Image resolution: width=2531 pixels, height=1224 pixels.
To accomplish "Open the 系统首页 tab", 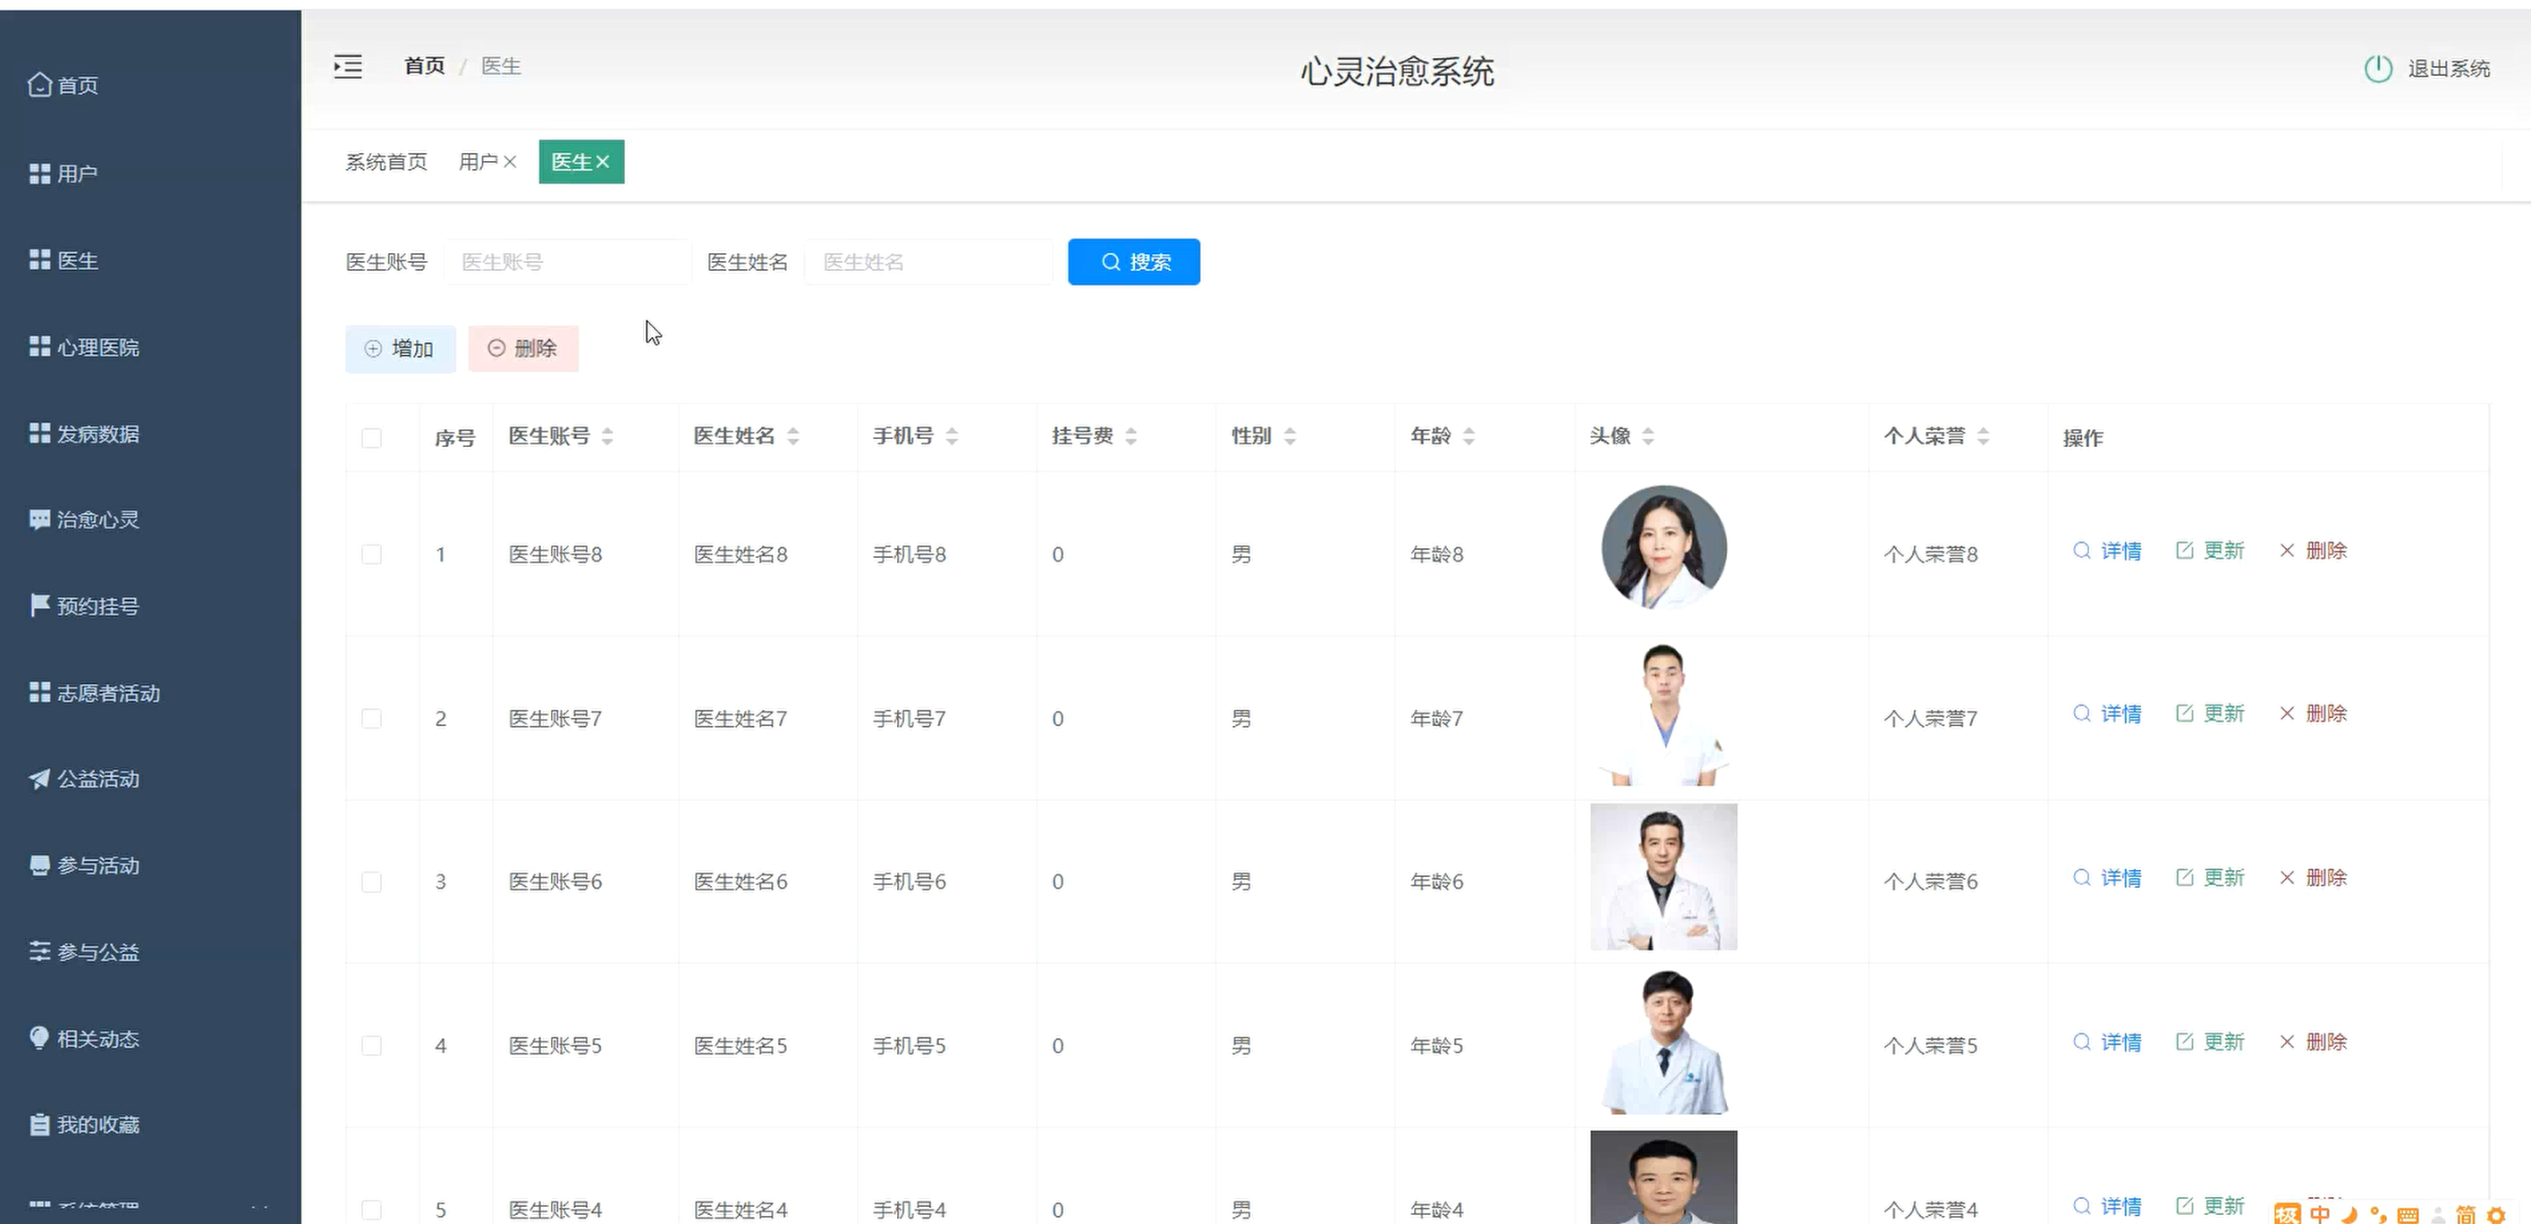I will 386,162.
